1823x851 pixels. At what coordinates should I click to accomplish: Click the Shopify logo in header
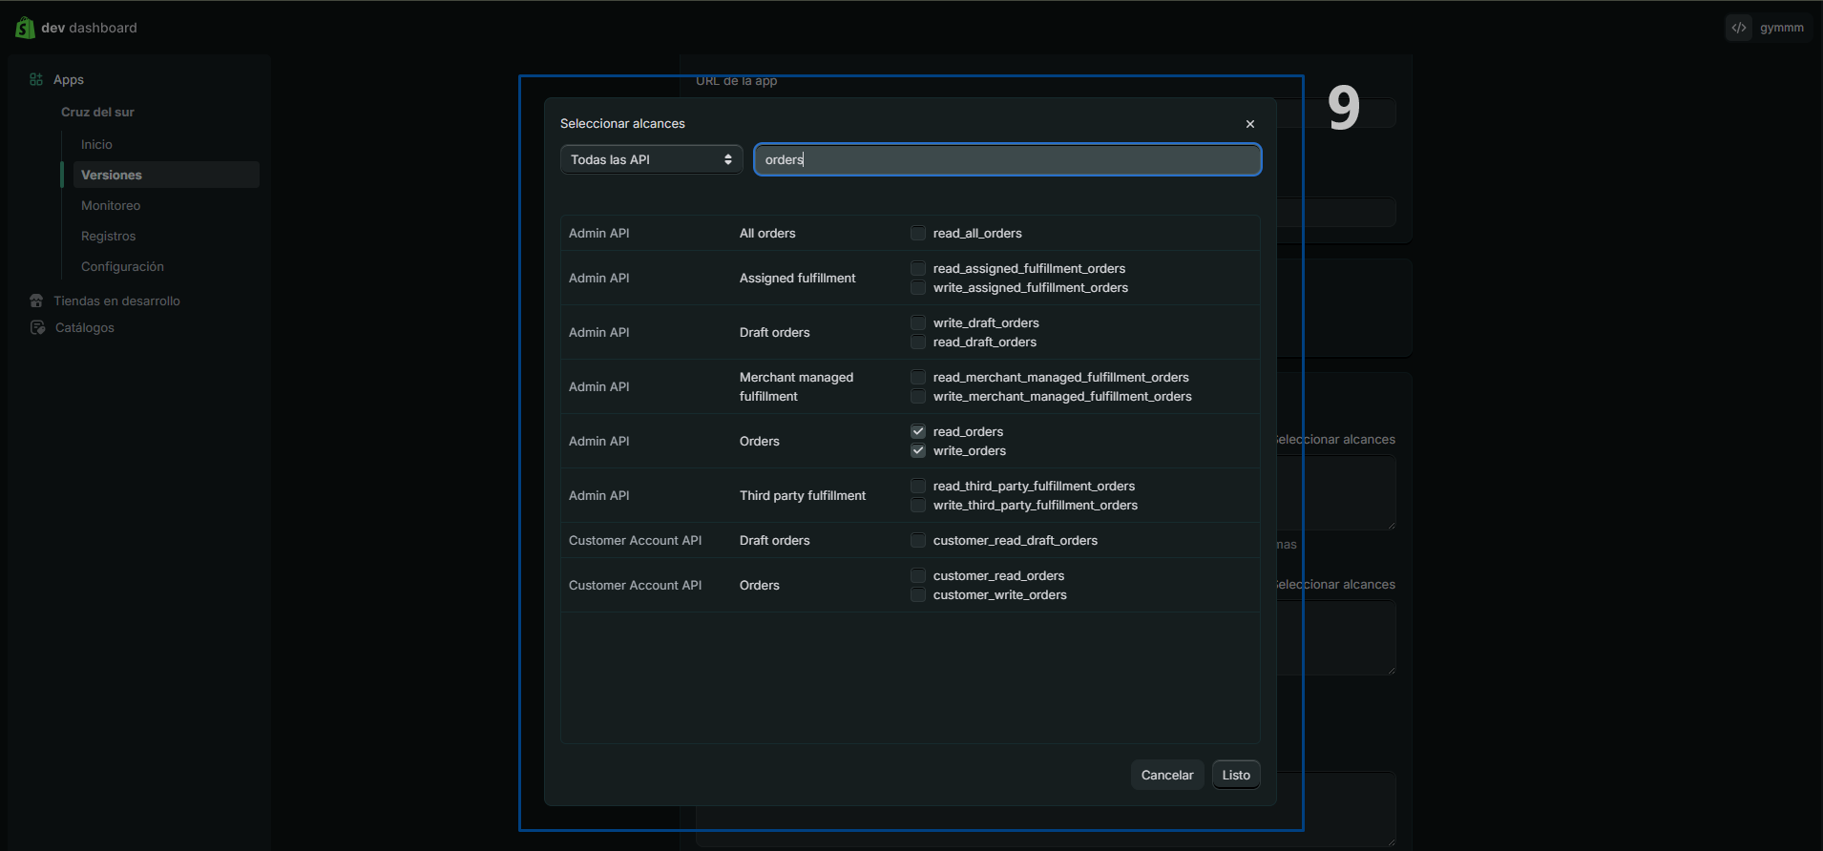click(x=25, y=28)
